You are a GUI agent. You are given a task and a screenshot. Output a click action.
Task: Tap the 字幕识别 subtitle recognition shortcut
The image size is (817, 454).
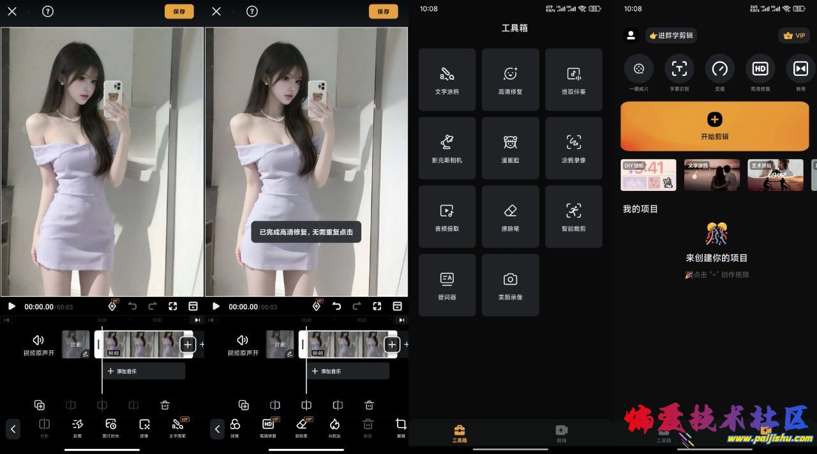point(679,73)
